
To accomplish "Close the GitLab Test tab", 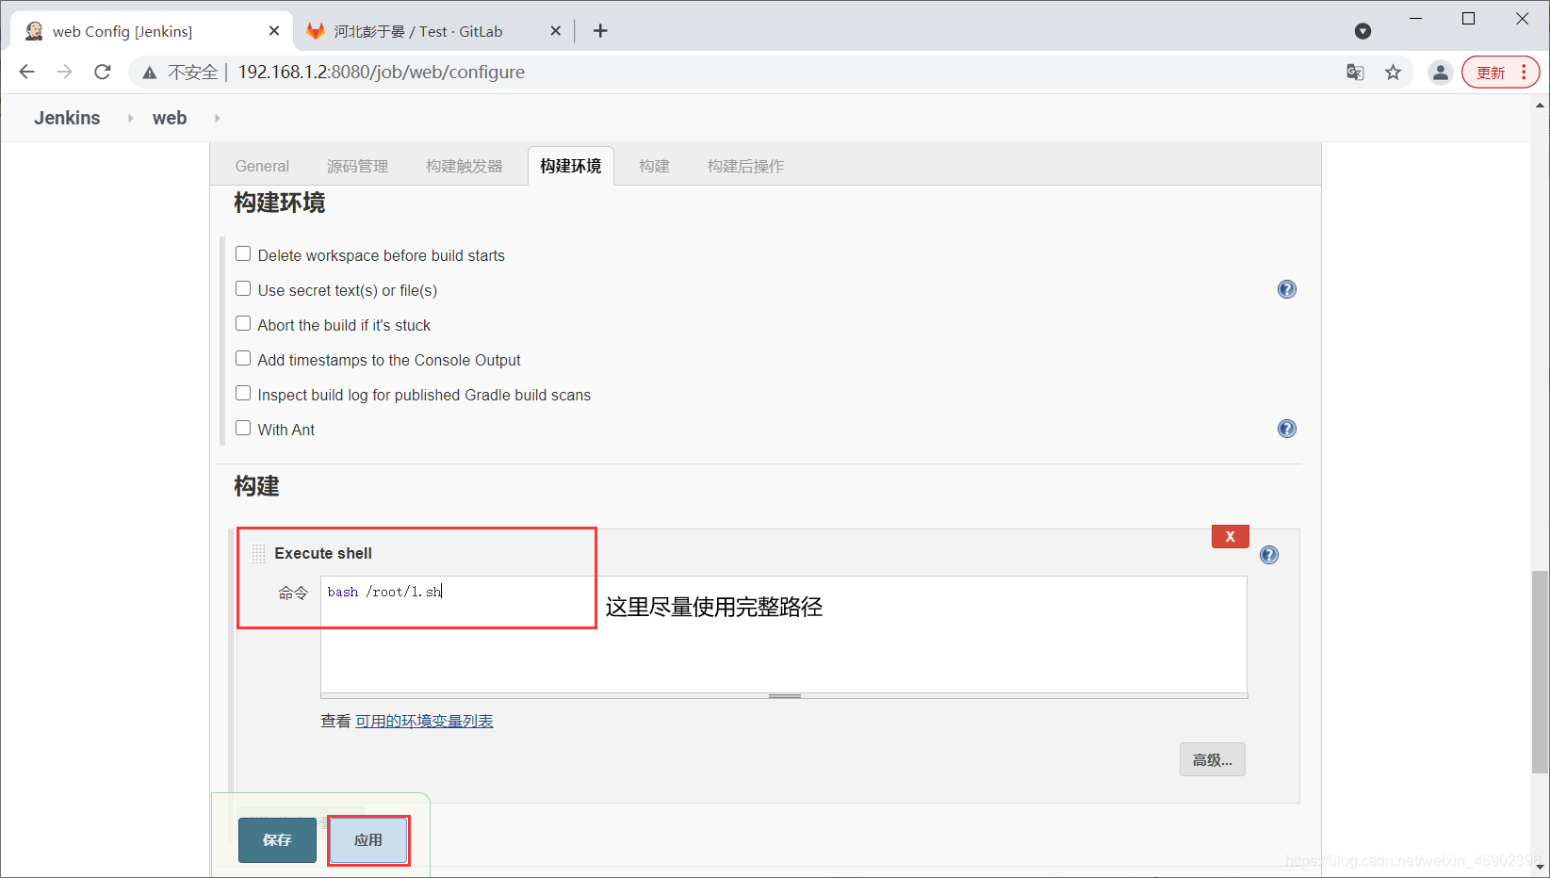I will (555, 31).
